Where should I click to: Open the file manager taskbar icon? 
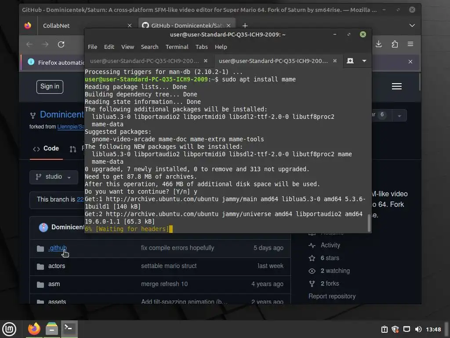point(52,329)
